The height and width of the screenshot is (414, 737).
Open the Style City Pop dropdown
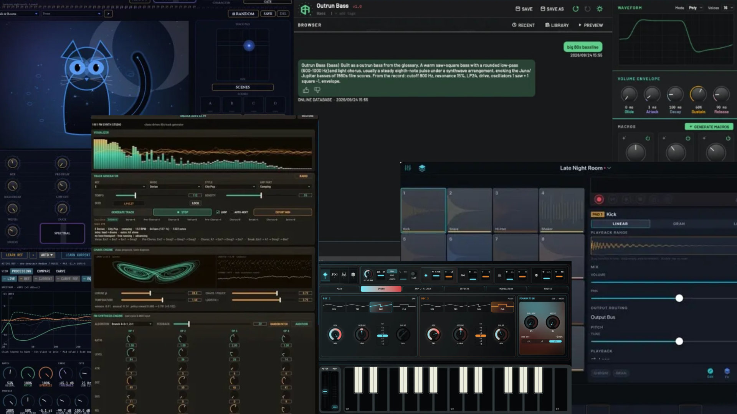tap(230, 187)
